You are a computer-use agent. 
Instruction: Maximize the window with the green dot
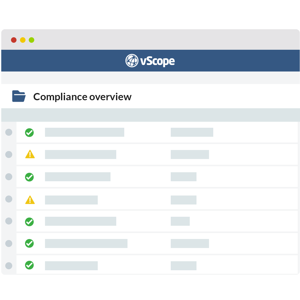31,40
